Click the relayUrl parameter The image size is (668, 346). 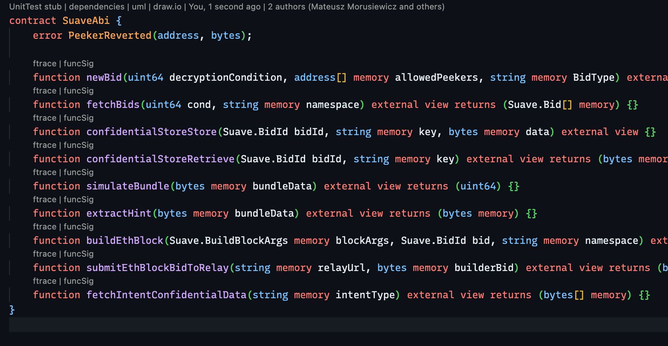341,268
